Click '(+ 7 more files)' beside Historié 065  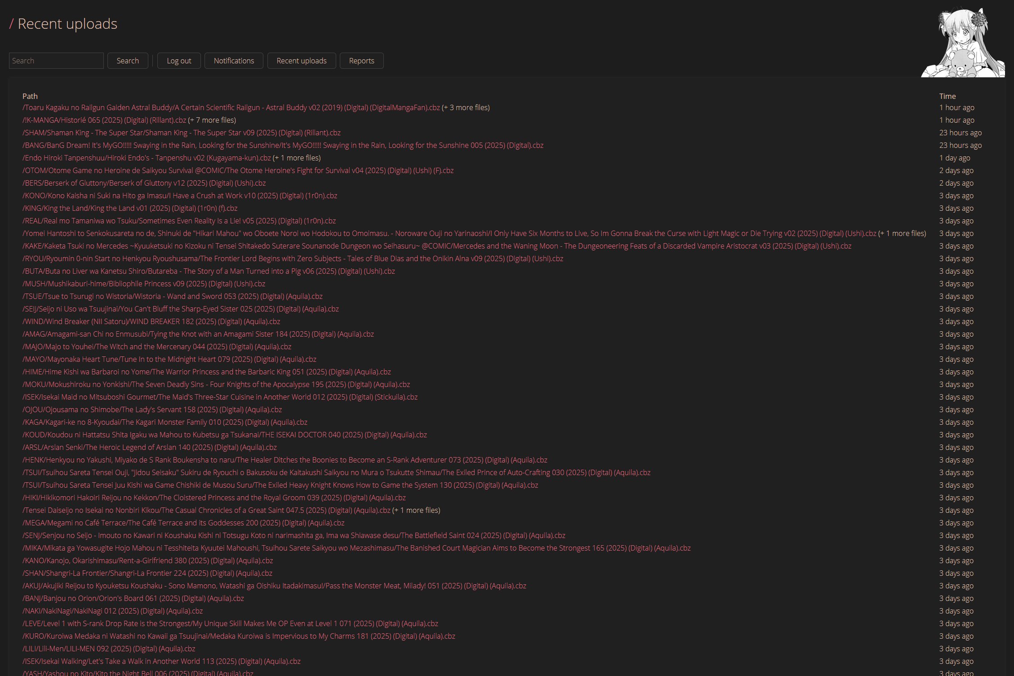tap(212, 120)
